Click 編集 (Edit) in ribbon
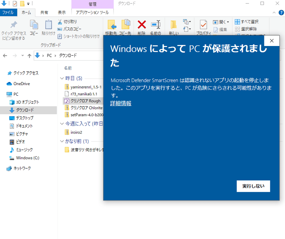 (x=220, y=30)
